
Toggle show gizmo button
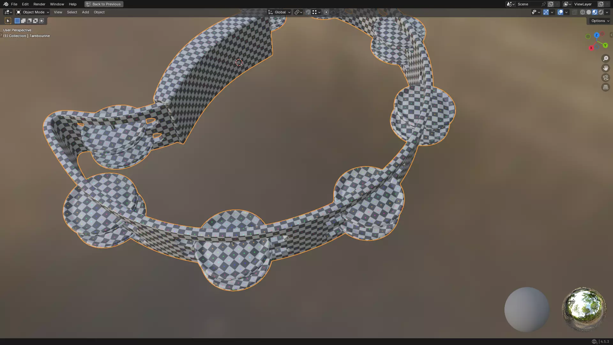546,12
